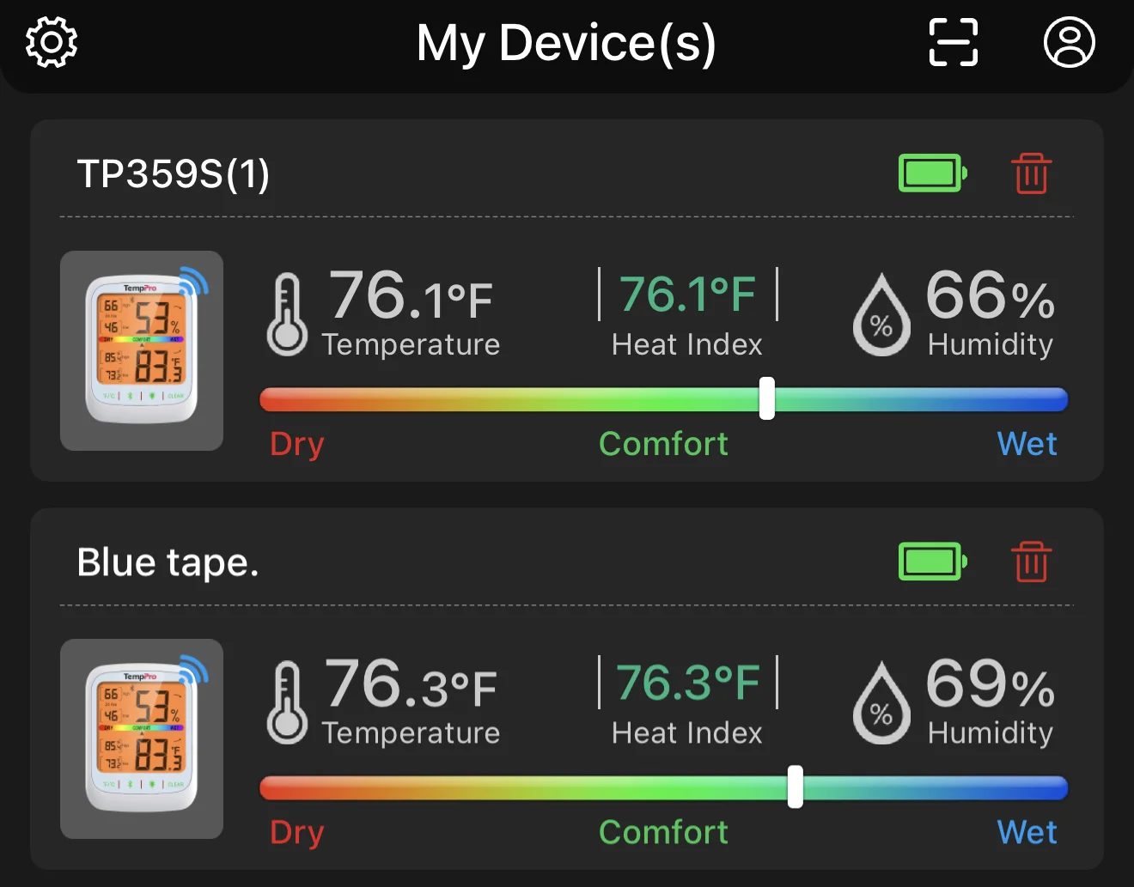Screen dimensions: 1134x887
Task: Select the Blue tape. device name
Action: pos(168,562)
